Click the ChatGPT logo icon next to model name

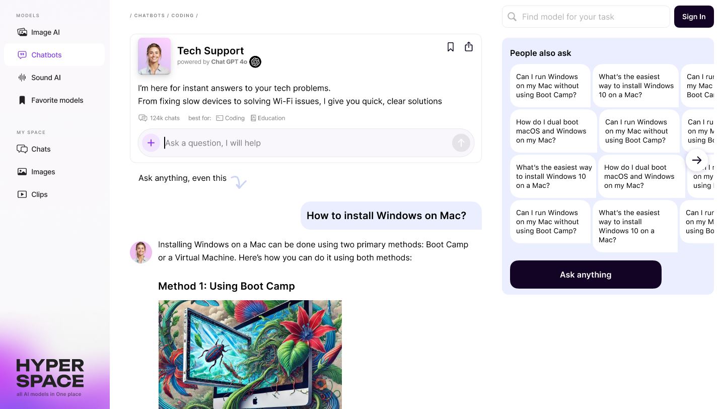255,62
